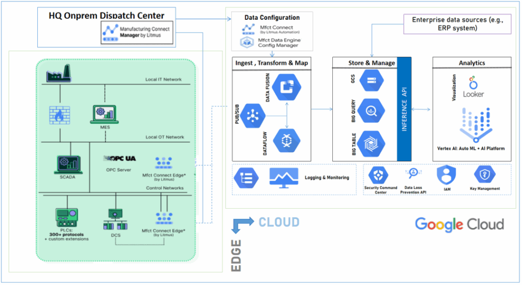Click the Looker logo

474,88
